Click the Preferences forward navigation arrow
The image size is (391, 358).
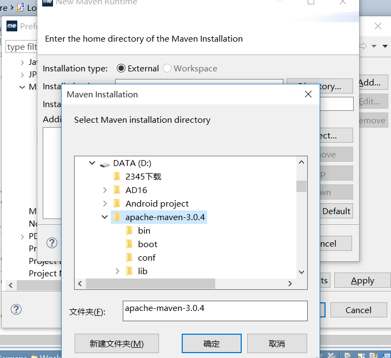pos(363,46)
